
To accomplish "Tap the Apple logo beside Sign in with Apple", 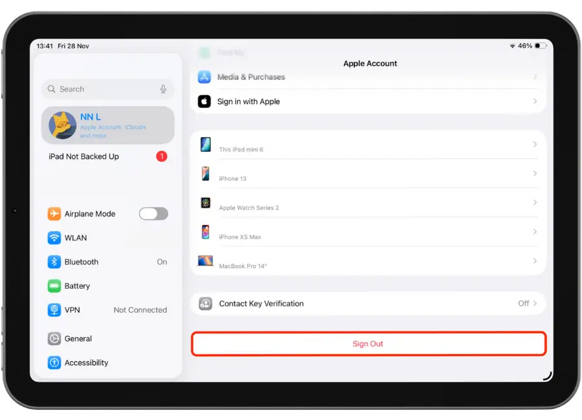I will tap(204, 101).
